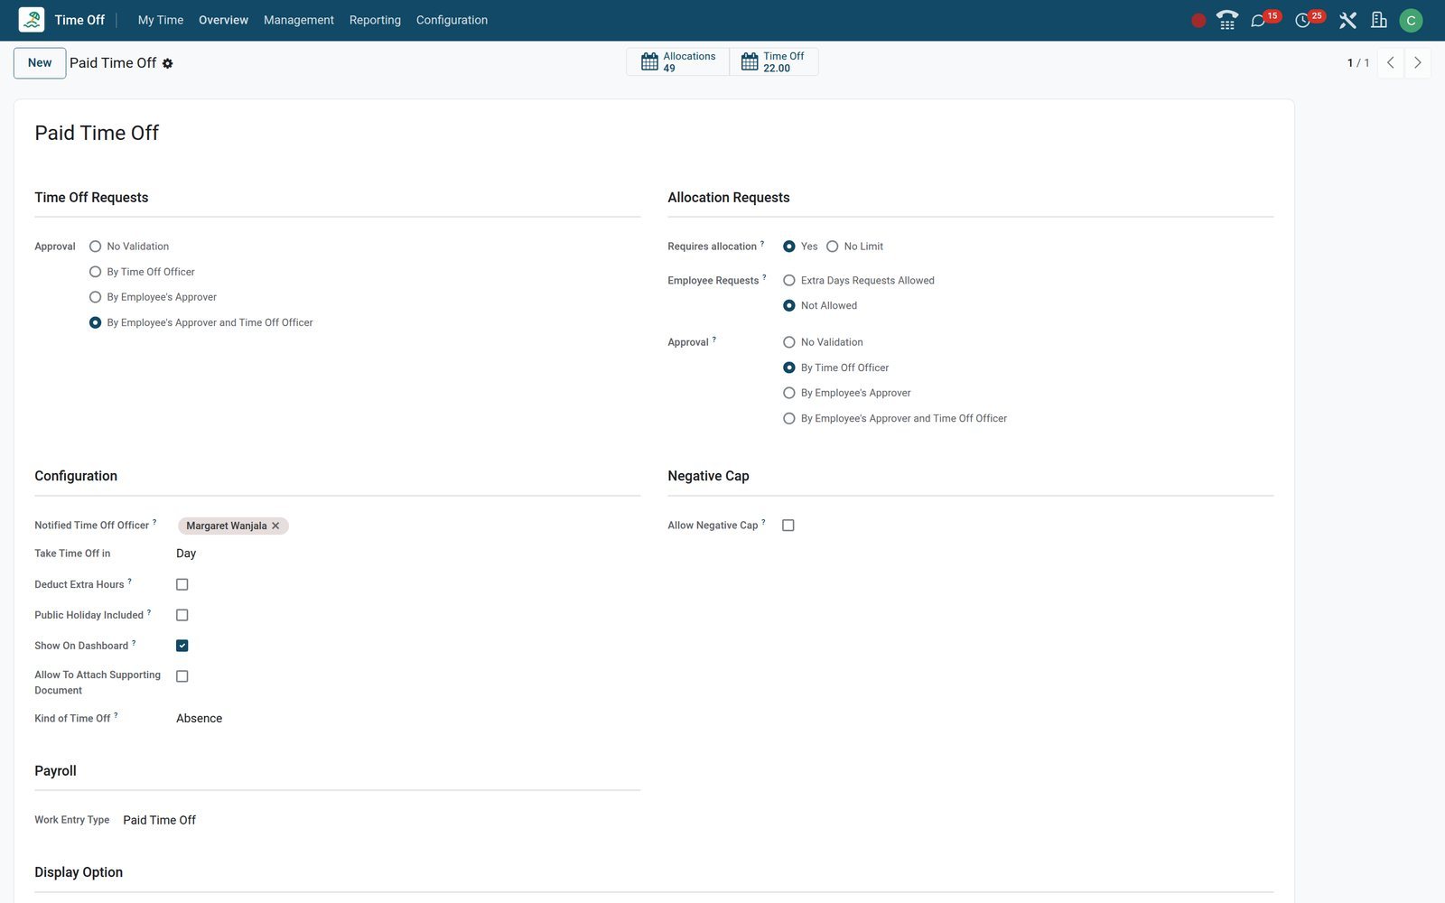The height and width of the screenshot is (903, 1445).
Task: Select By Time Off Officer for Time Off Requests
Action: coord(95,272)
